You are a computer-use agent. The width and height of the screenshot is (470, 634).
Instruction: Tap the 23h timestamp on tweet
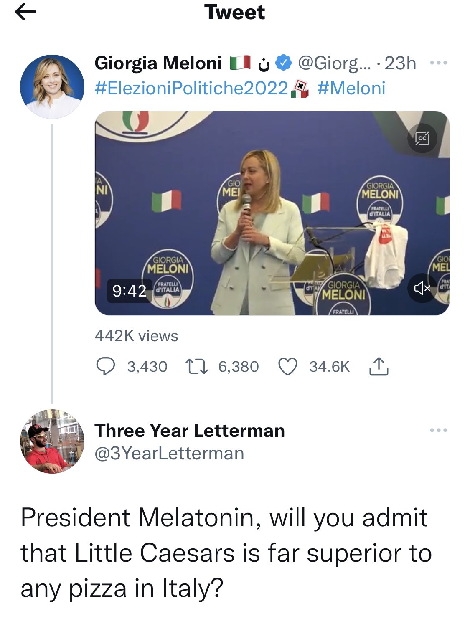[x=400, y=63]
